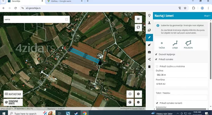
Task: Open the EPSG:32634 coordinate system dropdown
Action: (x=6, y=109)
